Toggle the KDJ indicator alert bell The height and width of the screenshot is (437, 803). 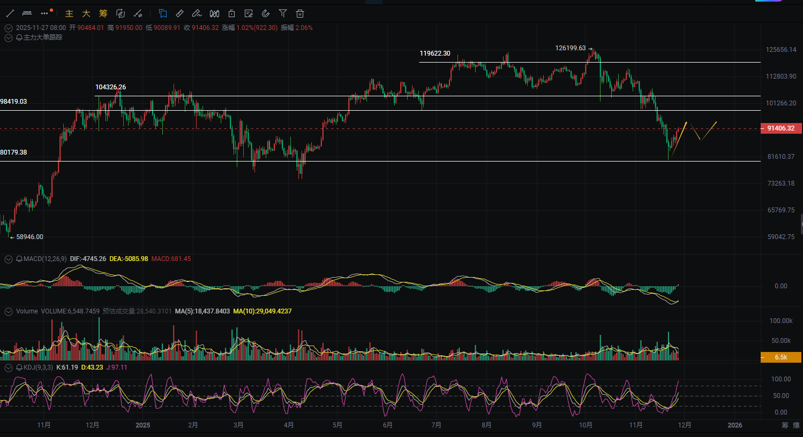click(19, 367)
